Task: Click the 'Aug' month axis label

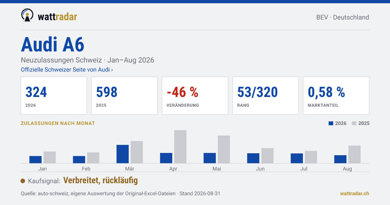Action: [347, 169]
